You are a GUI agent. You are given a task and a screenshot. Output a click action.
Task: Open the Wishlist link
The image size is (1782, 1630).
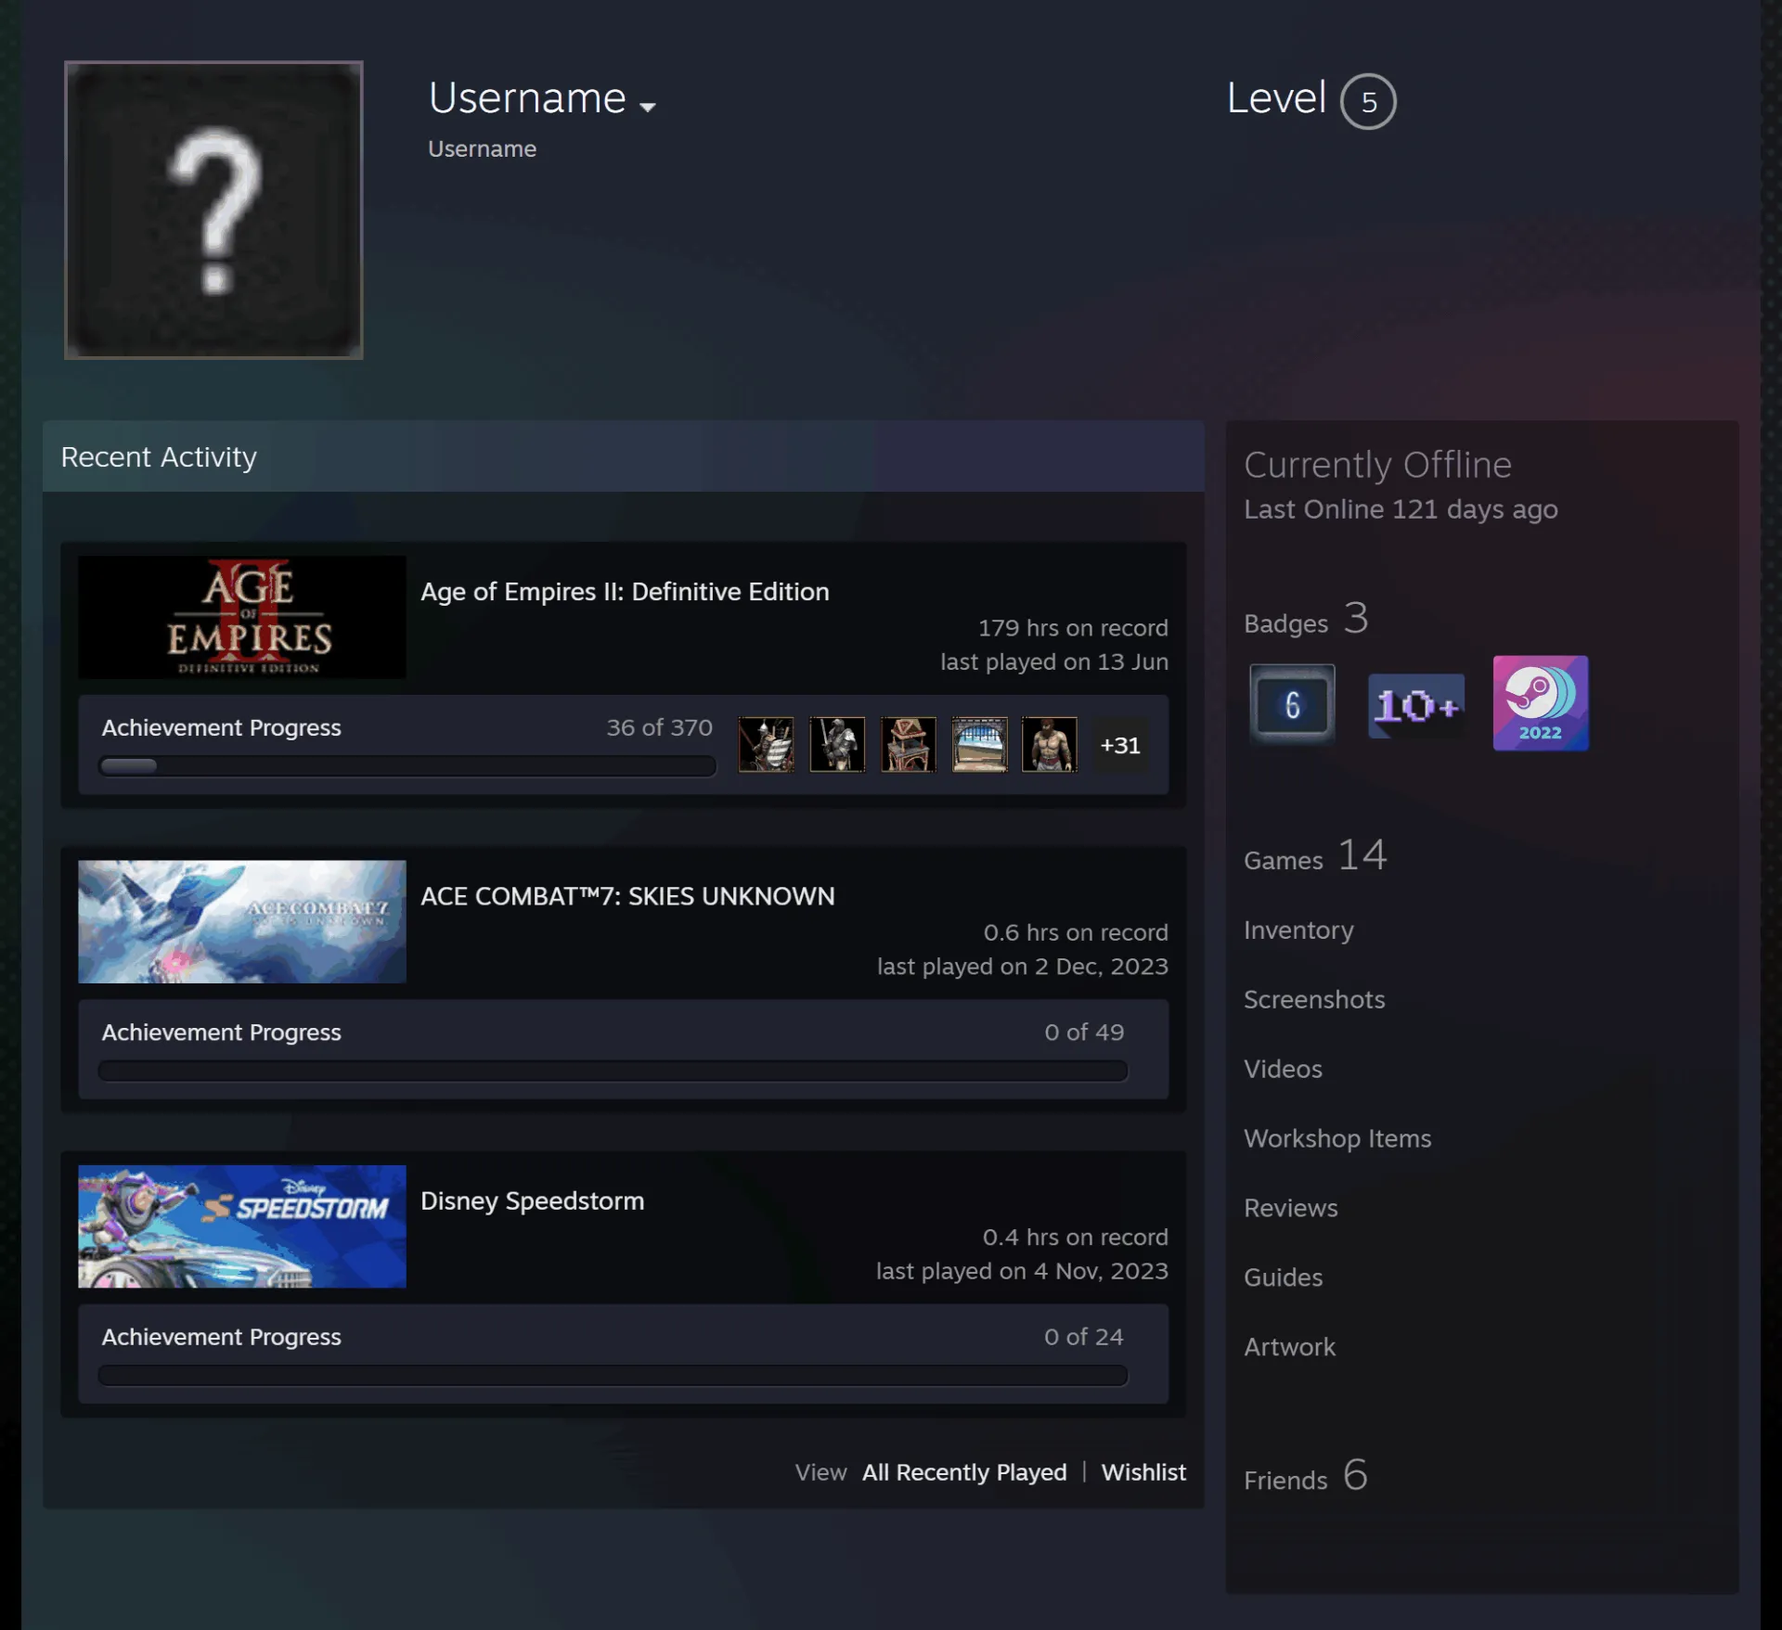click(1143, 1472)
